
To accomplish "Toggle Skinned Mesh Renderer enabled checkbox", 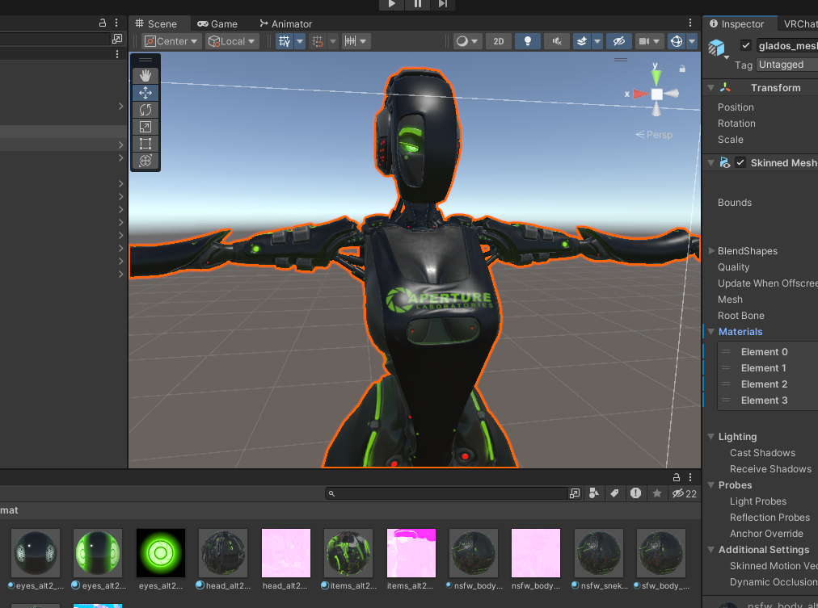I will (740, 162).
